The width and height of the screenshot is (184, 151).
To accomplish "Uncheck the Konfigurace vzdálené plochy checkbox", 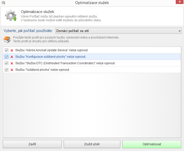I will click(x=7, y=57).
